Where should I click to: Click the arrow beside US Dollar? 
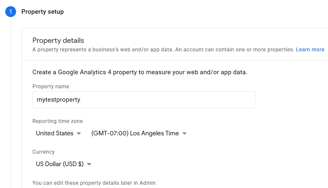89,164
